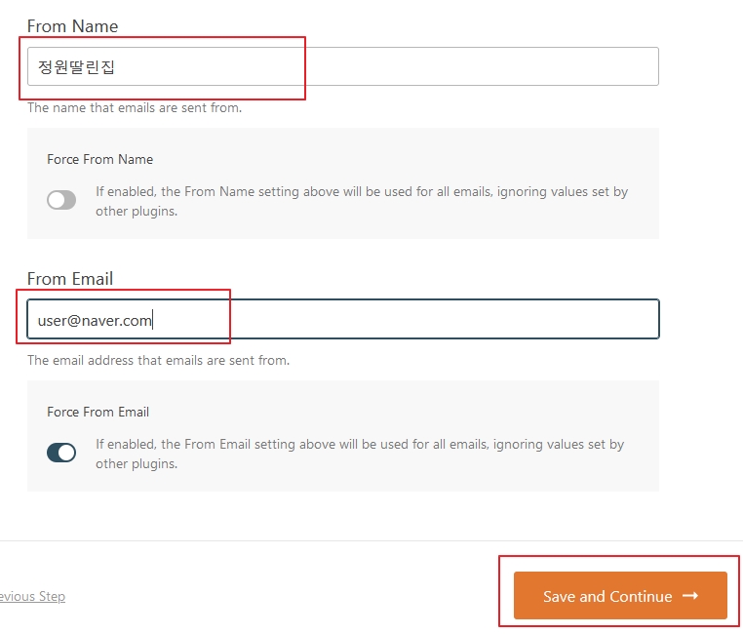Disable the Force From Email toggle
The height and width of the screenshot is (634, 743).
coord(61,453)
